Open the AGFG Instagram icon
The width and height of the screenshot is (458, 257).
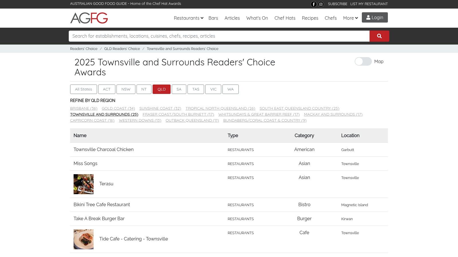321,4
